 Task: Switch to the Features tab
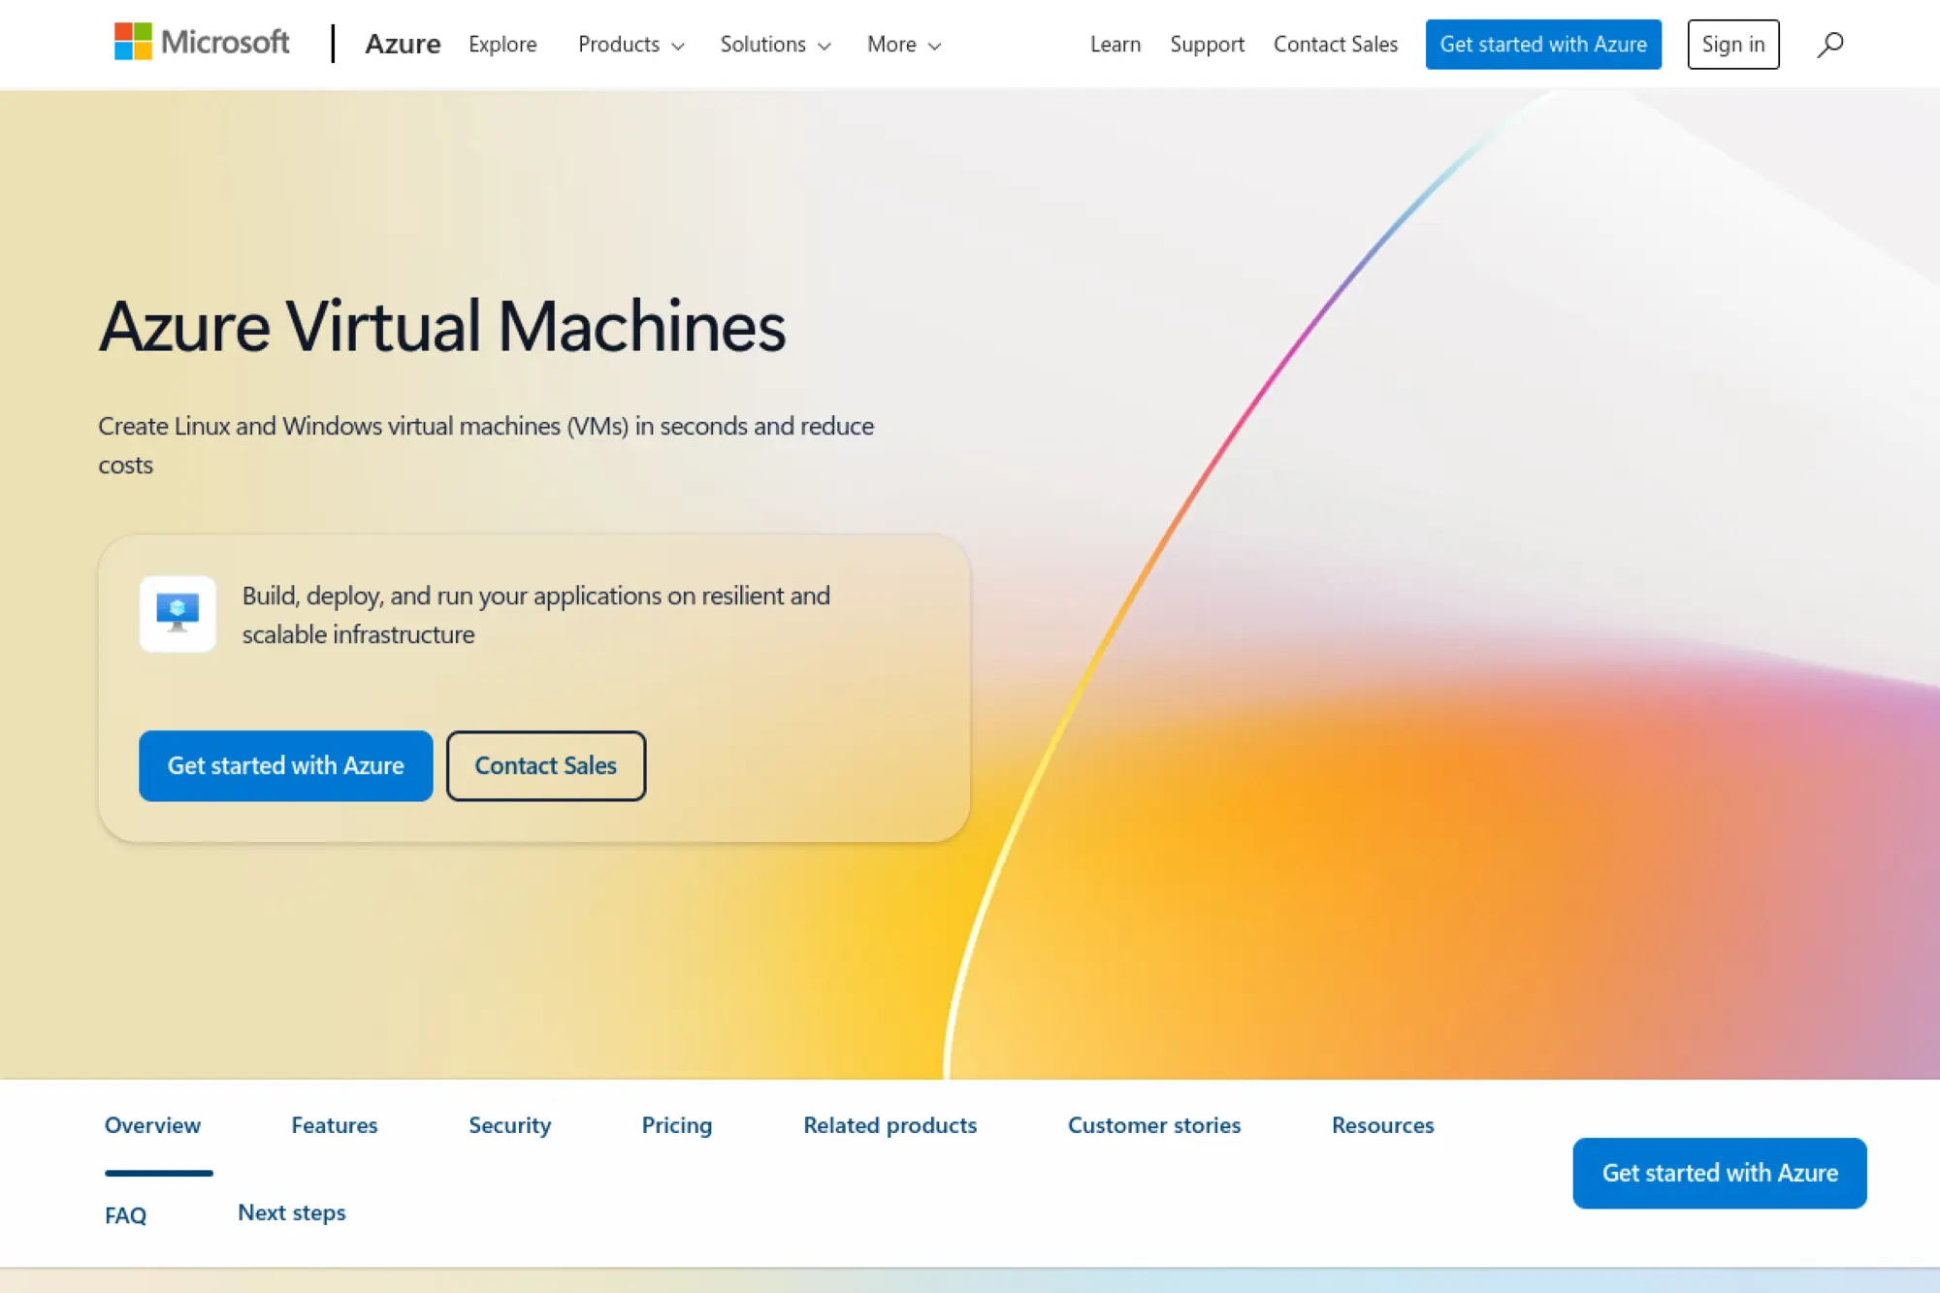point(334,1125)
